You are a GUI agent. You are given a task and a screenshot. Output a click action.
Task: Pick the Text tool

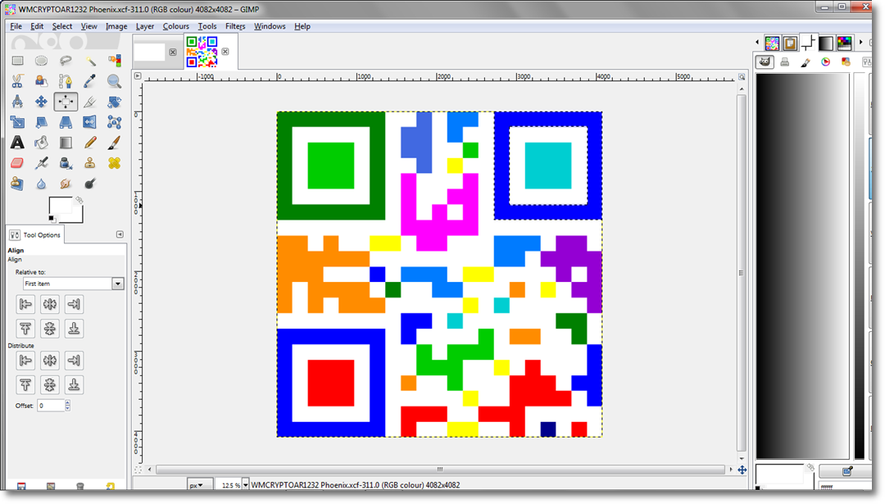[17, 143]
